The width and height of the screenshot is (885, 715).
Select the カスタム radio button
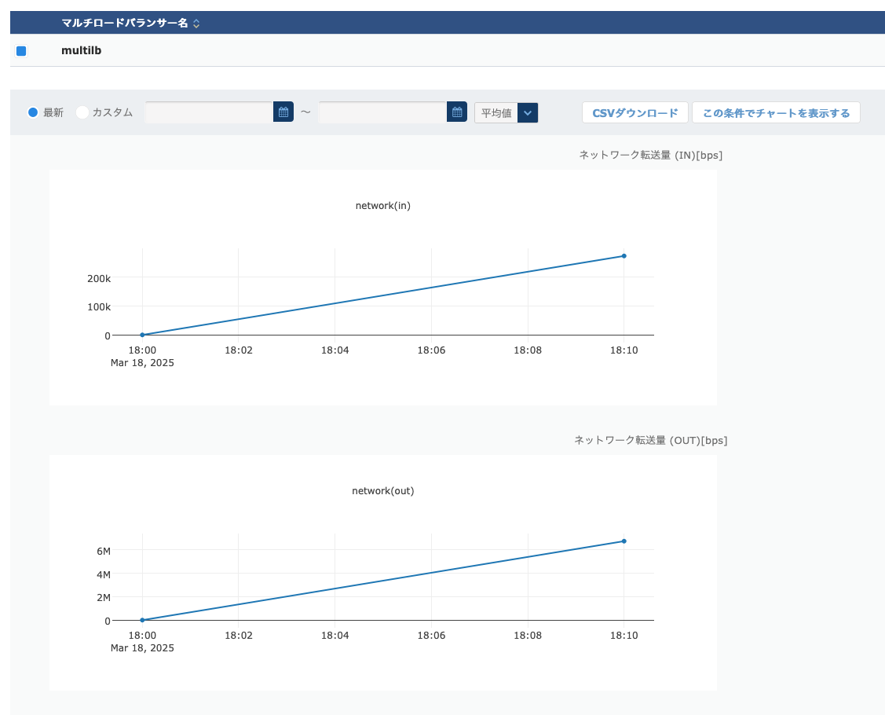[82, 112]
